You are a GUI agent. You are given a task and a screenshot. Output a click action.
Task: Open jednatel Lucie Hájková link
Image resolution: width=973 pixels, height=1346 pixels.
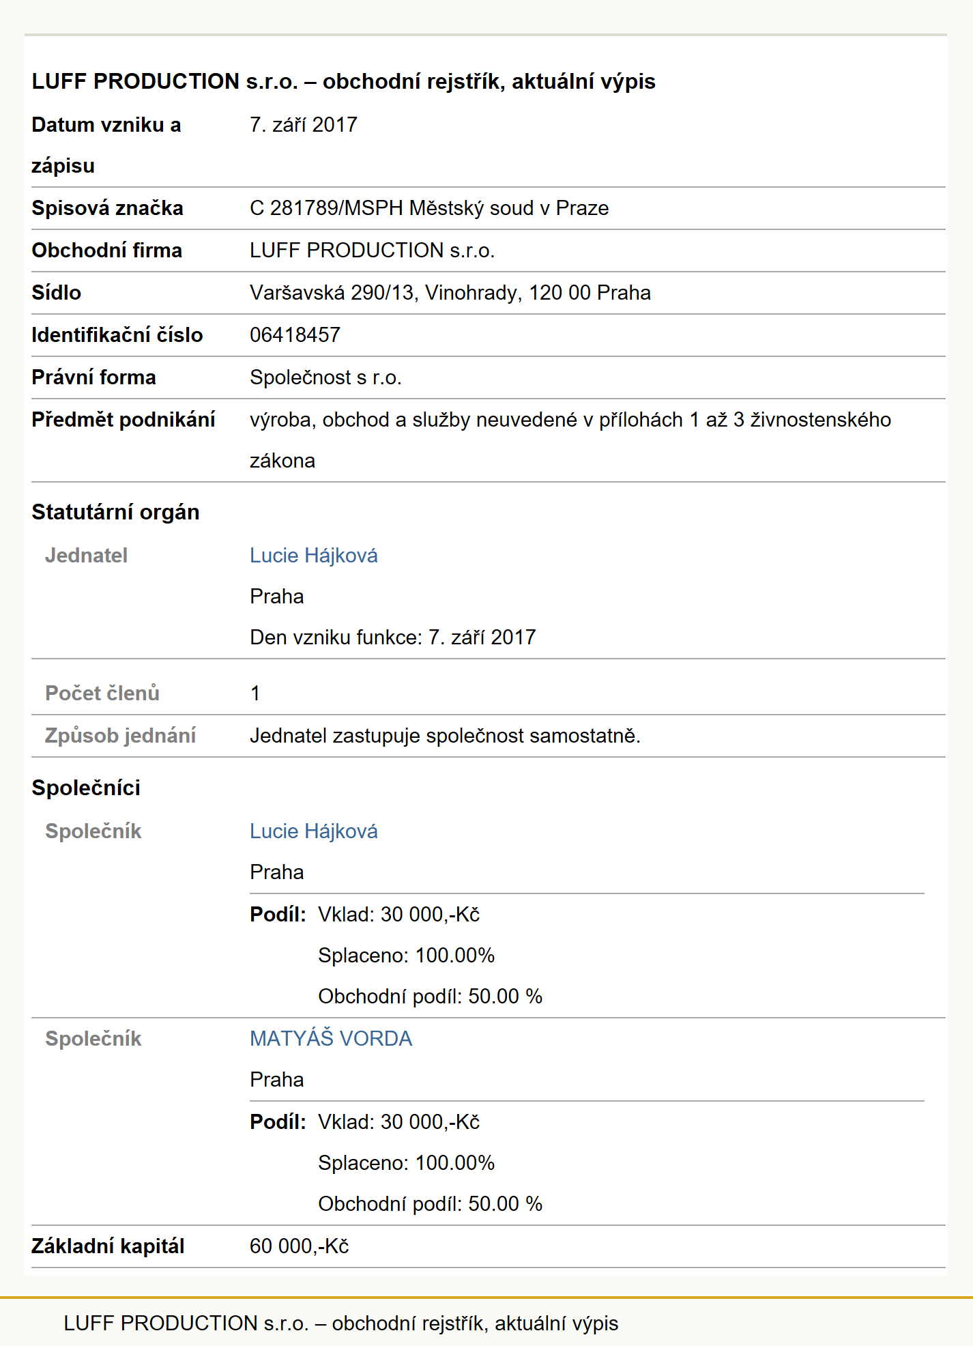[313, 556]
